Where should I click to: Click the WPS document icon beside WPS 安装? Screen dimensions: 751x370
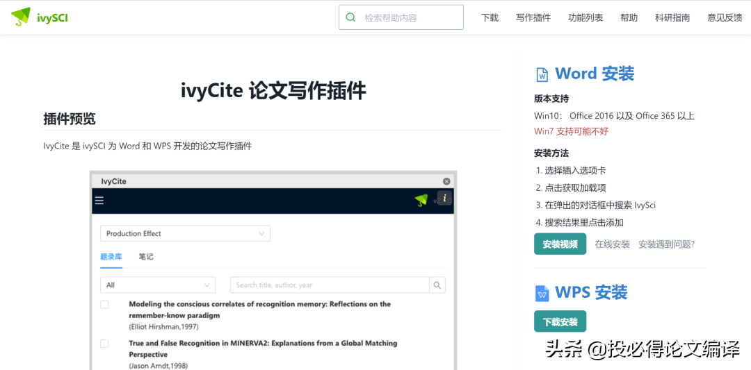coord(542,293)
